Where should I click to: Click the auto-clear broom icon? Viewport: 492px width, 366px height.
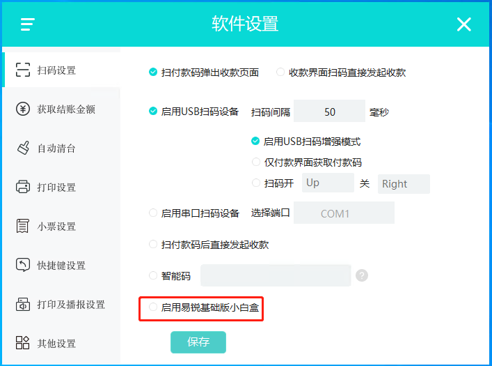tap(23, 148)
